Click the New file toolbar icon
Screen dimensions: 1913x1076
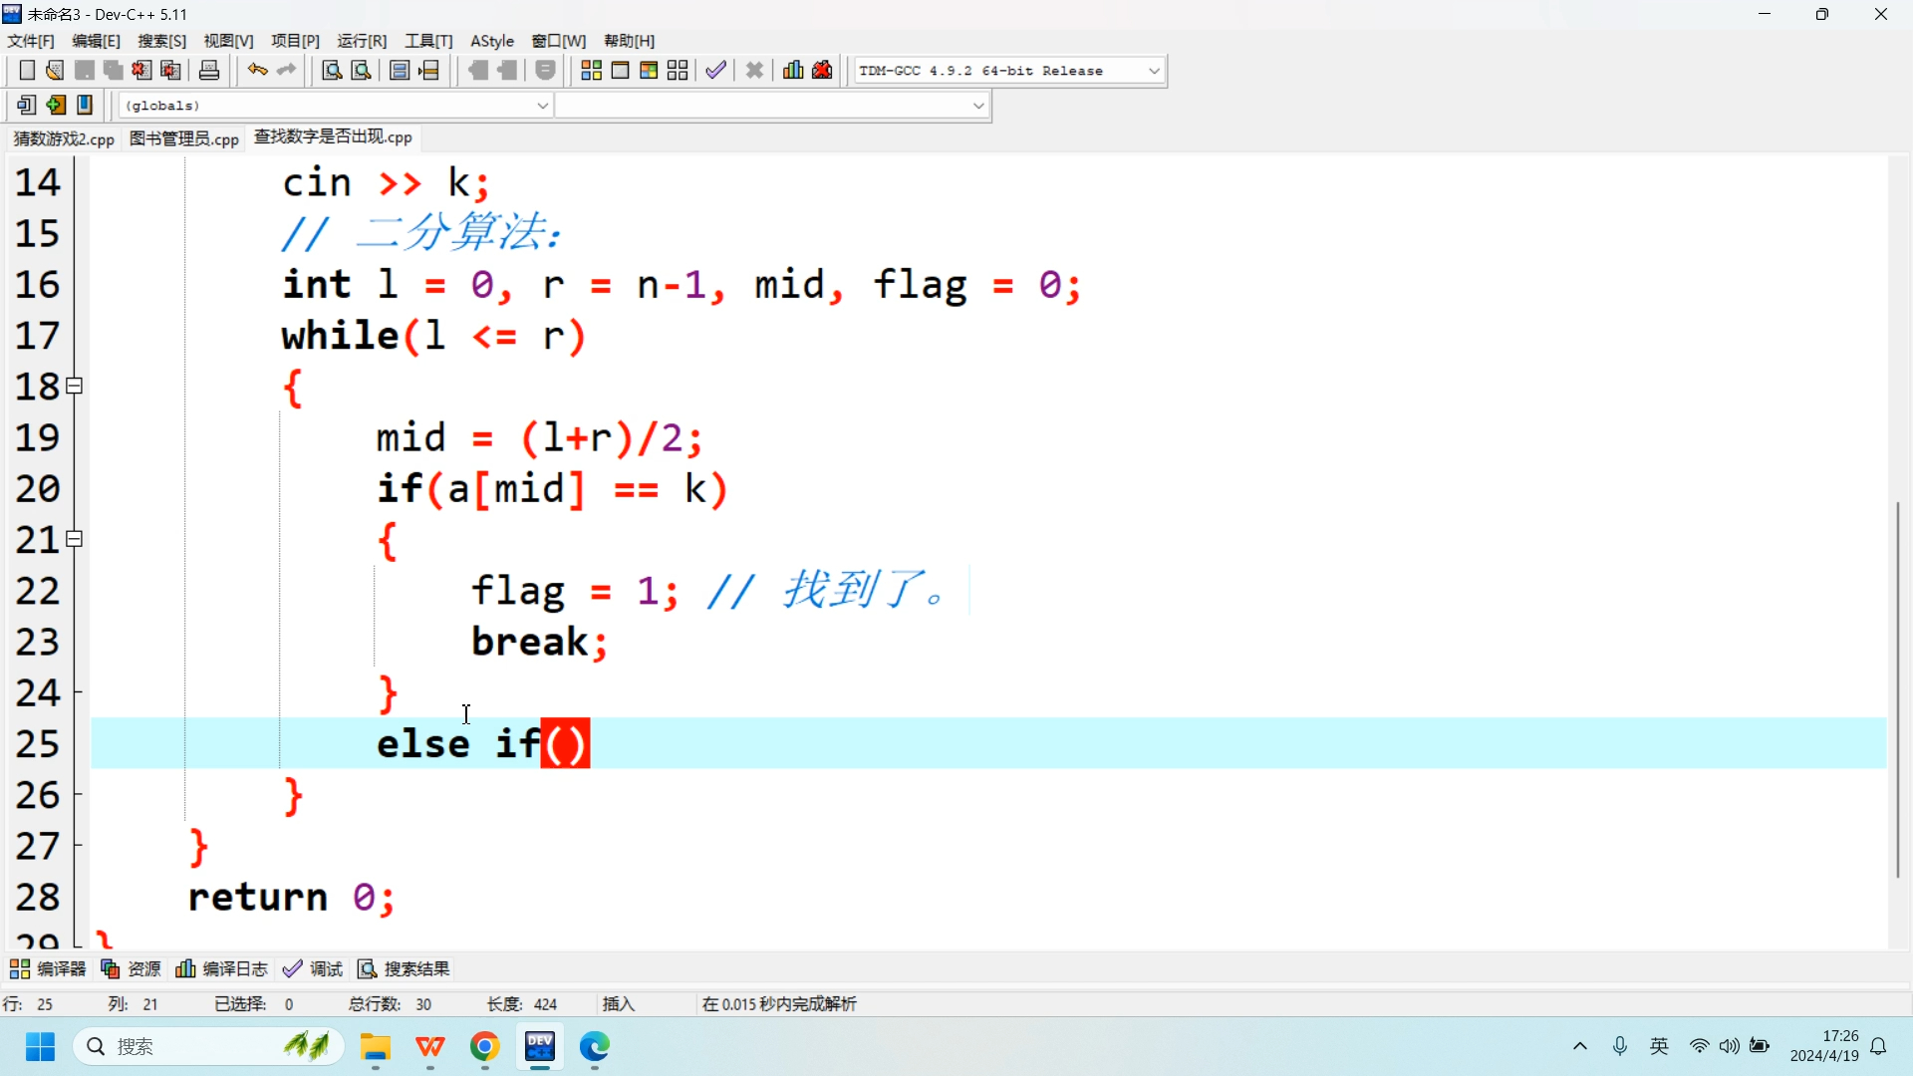click(x=27, y=71)
